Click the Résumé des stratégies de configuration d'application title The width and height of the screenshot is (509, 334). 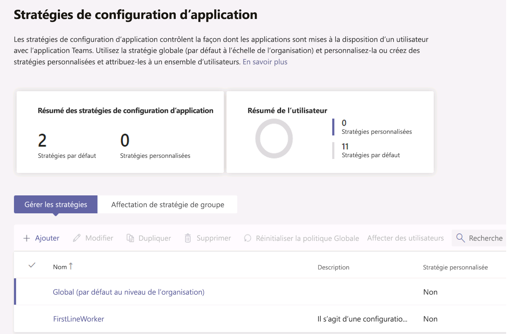(125, 111)
